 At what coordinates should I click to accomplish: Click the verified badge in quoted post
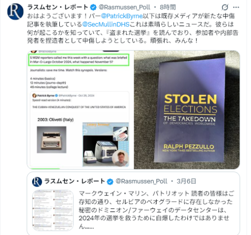pos(110,181)
